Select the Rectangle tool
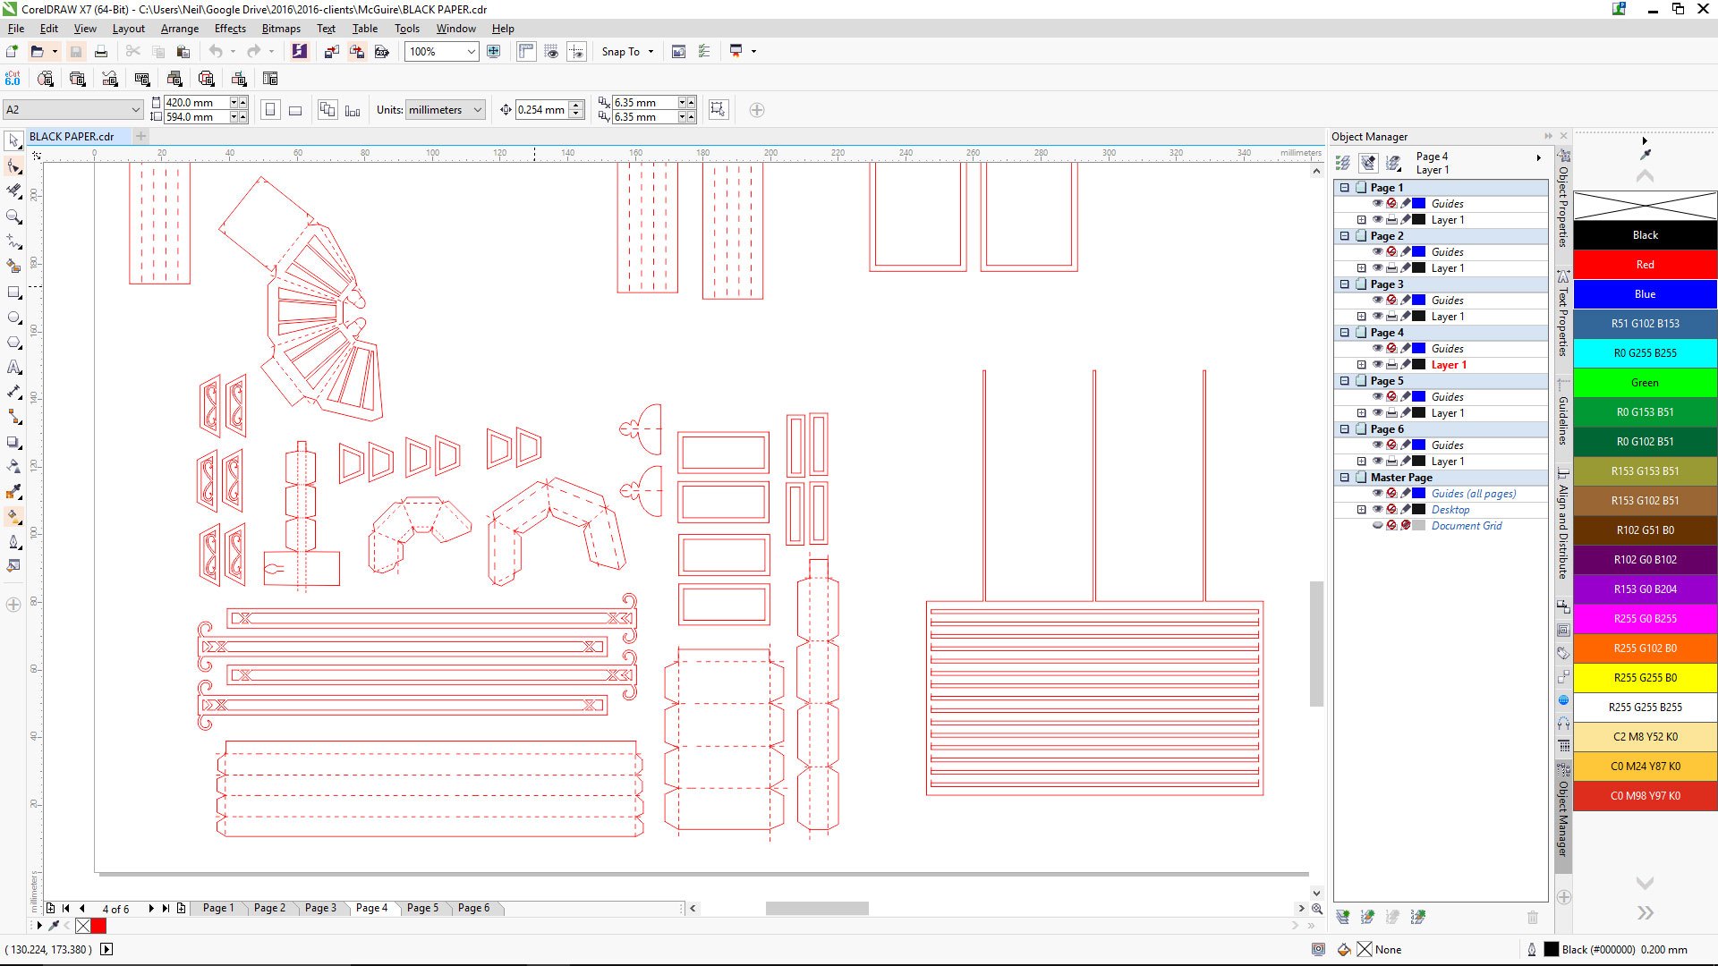Image resolution: width=1718 pixels, height=966 pixels. pos(13,291)
